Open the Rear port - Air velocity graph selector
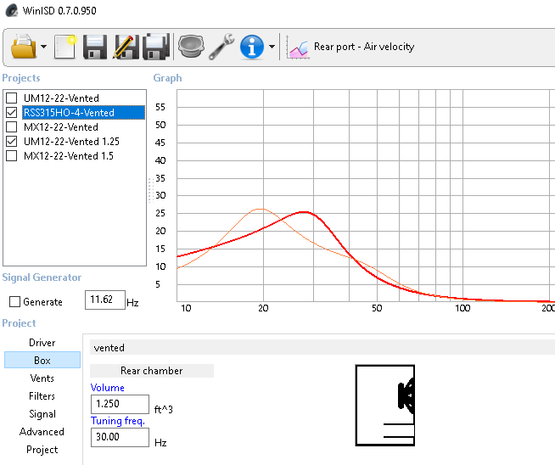Screen dimensions: 555x465 (x=364, y=47)
